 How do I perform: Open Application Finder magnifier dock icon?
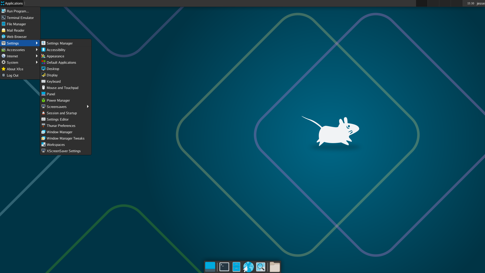pyautogui.click(x=260, y=267)
